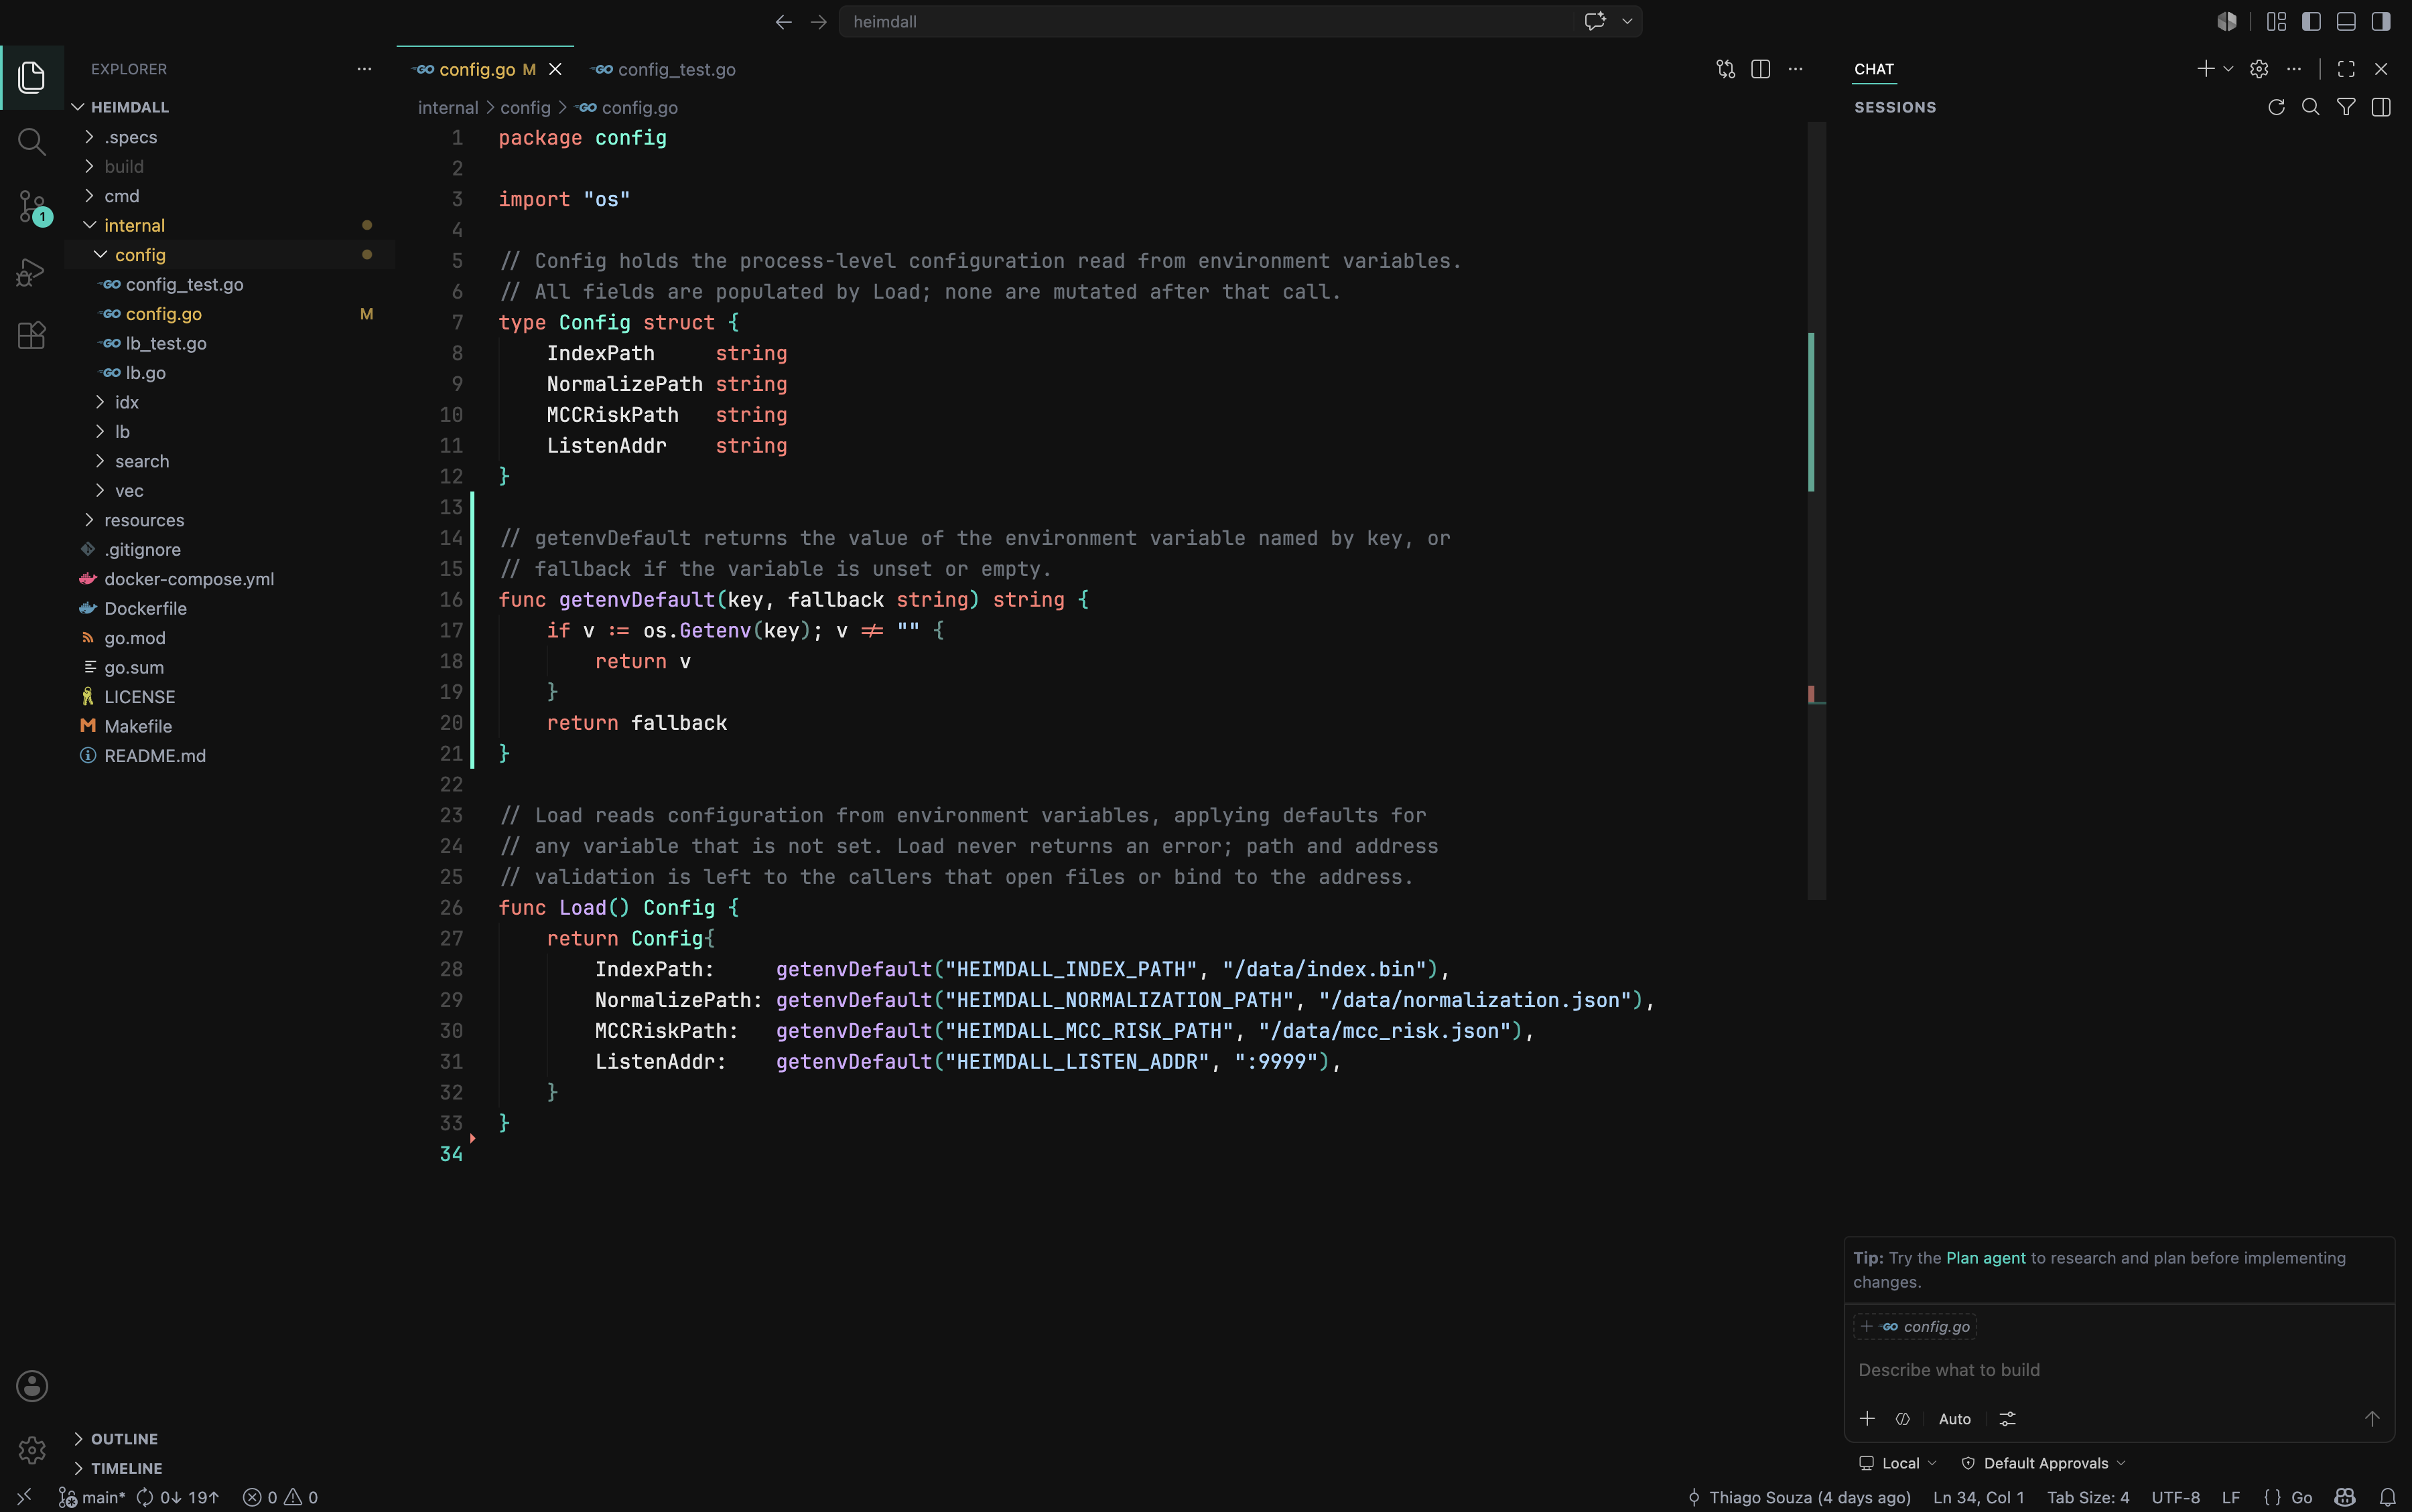Open lb_test.go in the explorer
Viewport: 2412px width, 1512px height.
point(230,343)
